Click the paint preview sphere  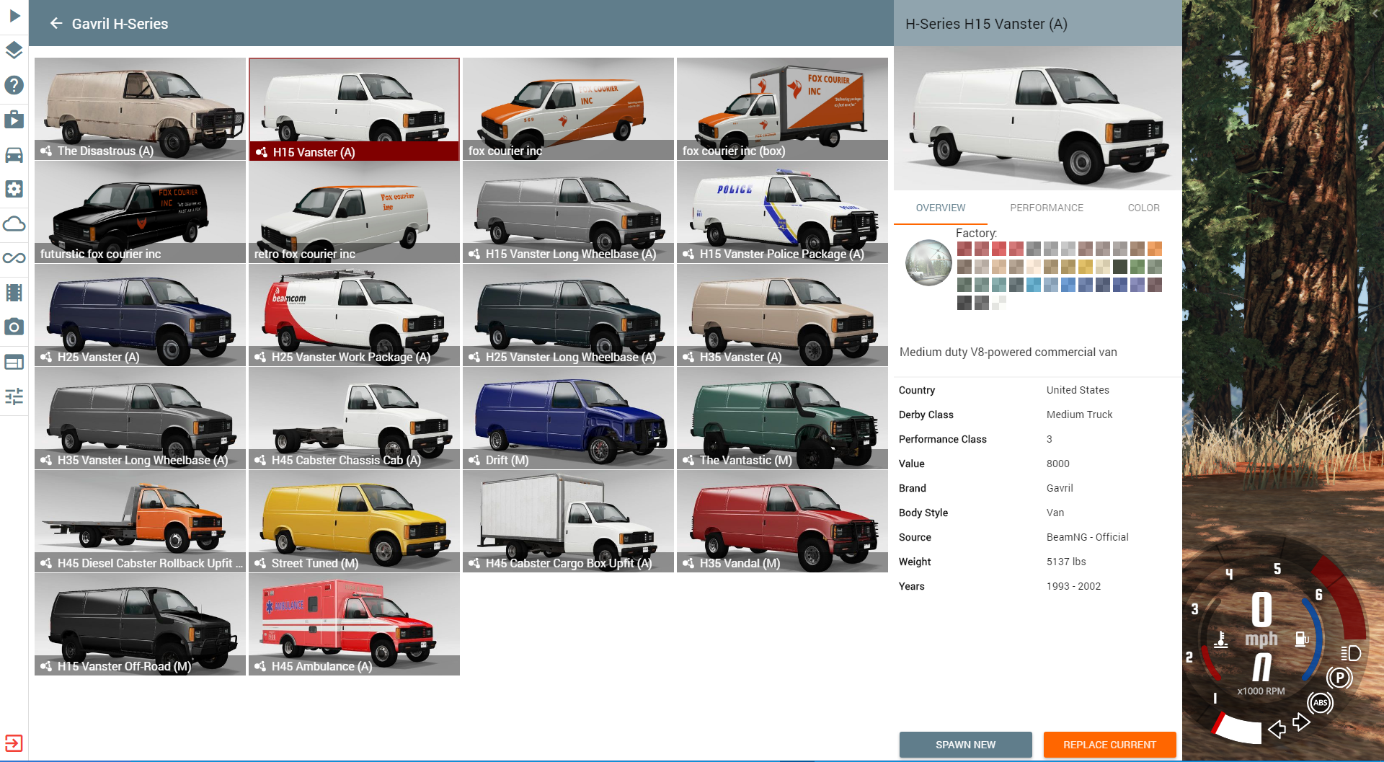pos(929,262)
